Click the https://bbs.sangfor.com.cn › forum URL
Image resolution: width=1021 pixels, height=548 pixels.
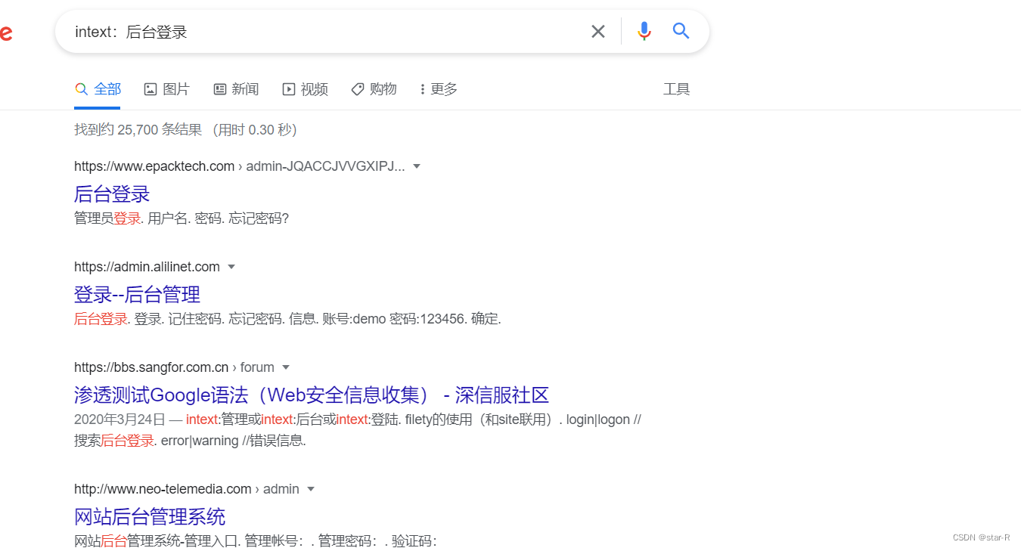(174, 367)
